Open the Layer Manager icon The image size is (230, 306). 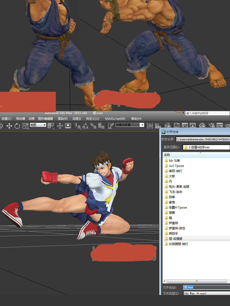(167, 125)
